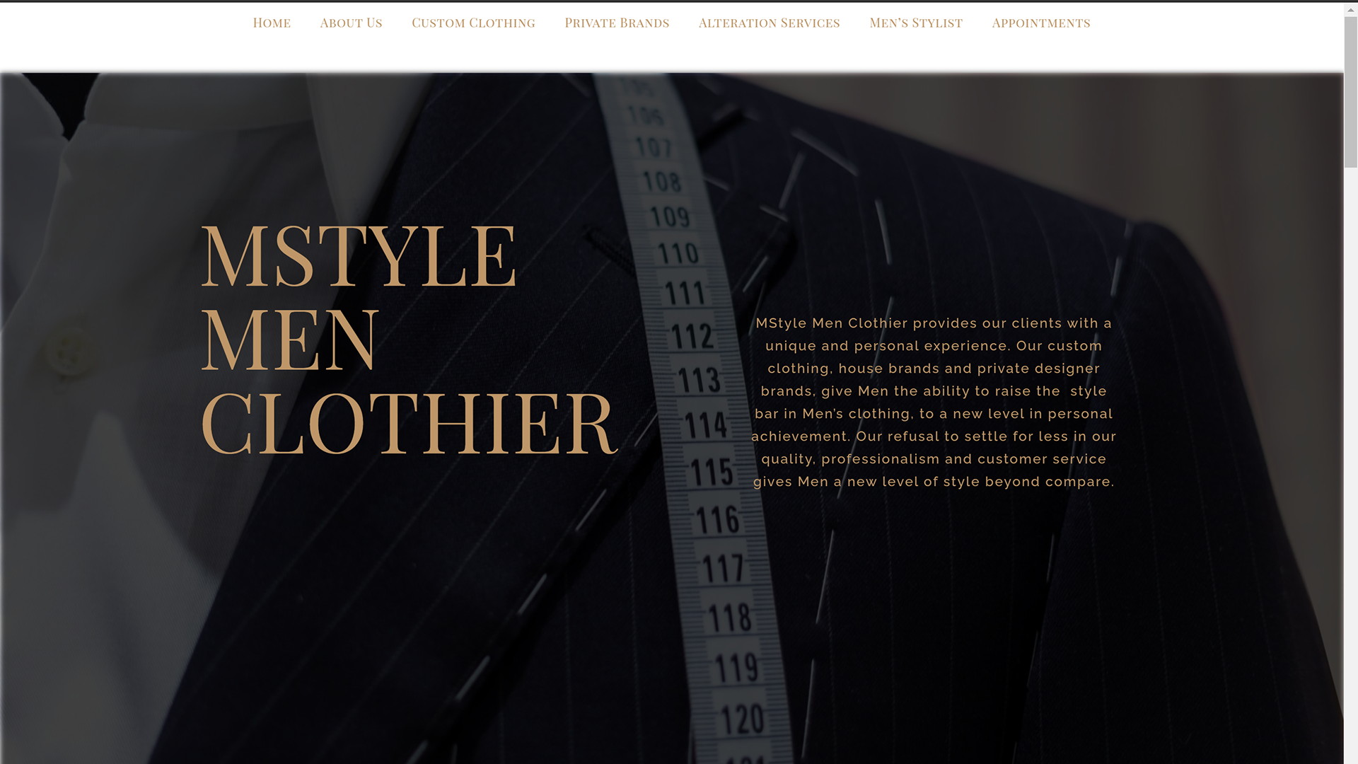
Task: Open the Appointments navigation link
Action: (x=1041, y=23)
